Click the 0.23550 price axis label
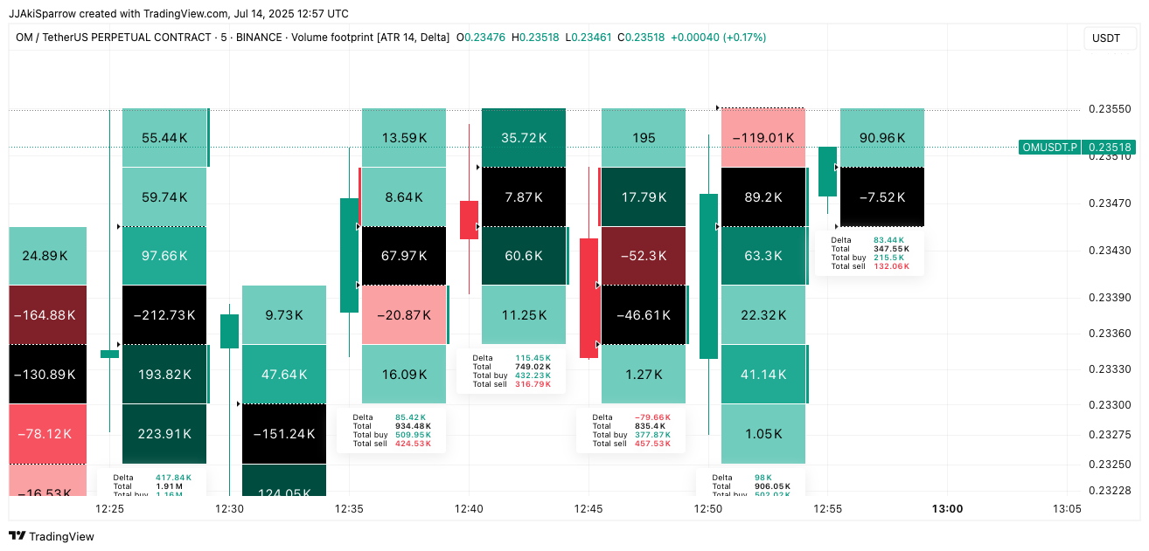 [1109, 109]
